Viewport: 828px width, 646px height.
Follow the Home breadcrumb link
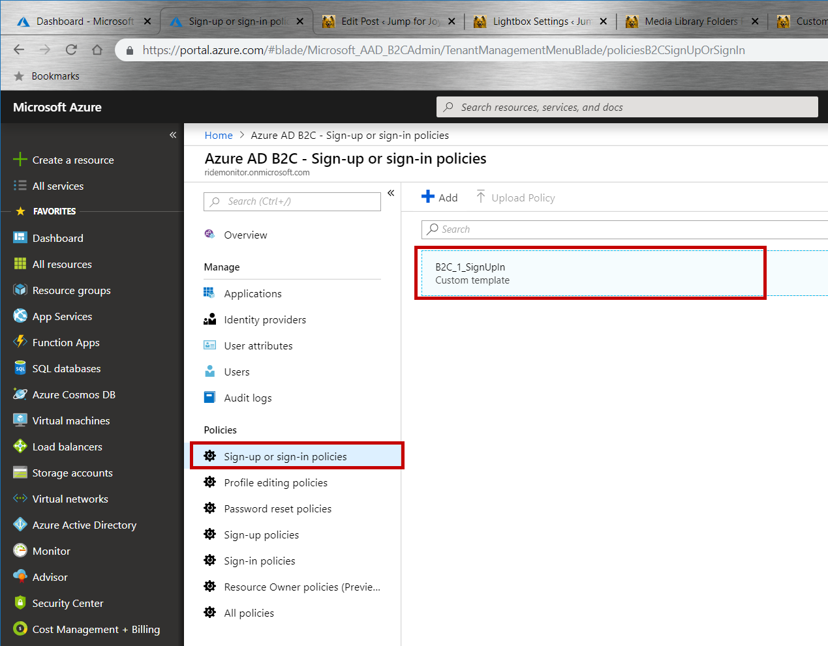219,136
